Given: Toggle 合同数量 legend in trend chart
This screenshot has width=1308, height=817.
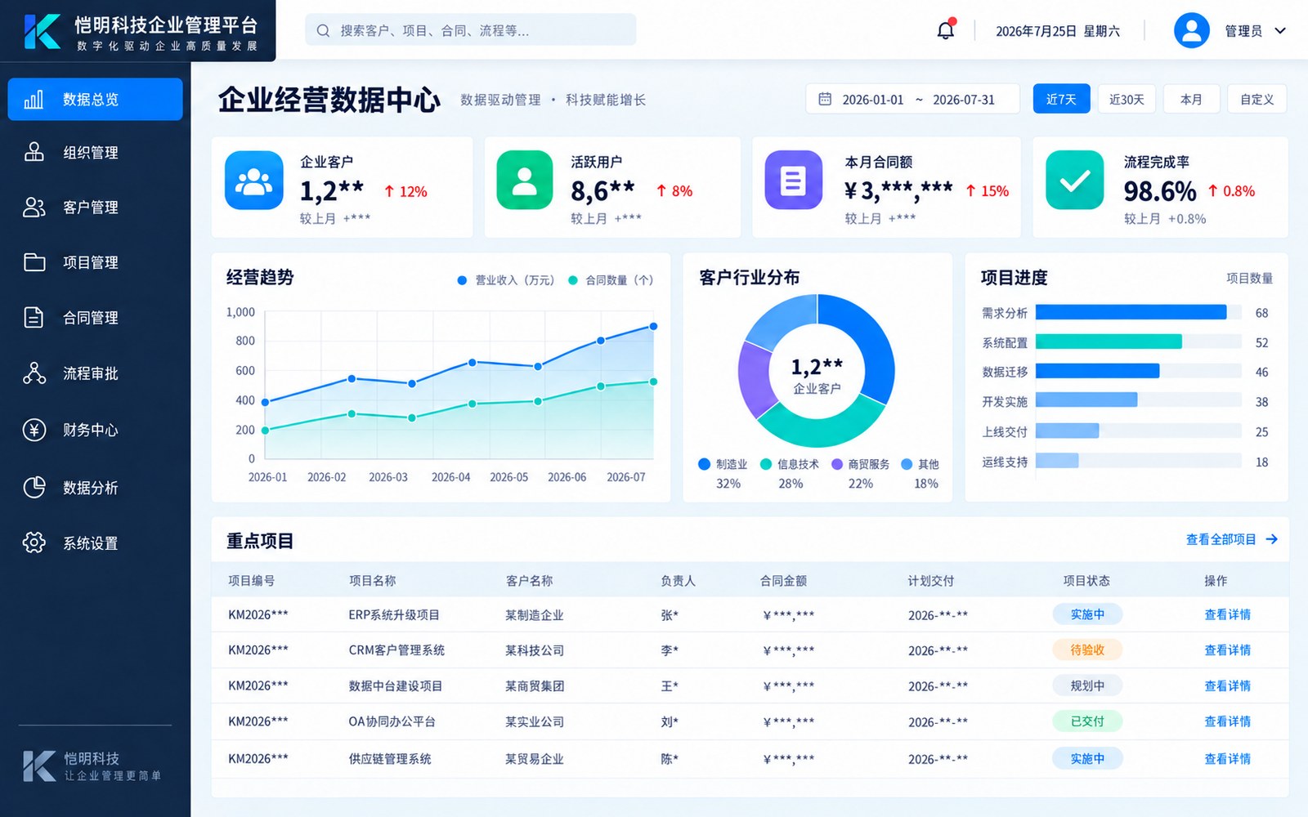Looking at the screenshot, I should pyautogui.click(x=611, y=280).
